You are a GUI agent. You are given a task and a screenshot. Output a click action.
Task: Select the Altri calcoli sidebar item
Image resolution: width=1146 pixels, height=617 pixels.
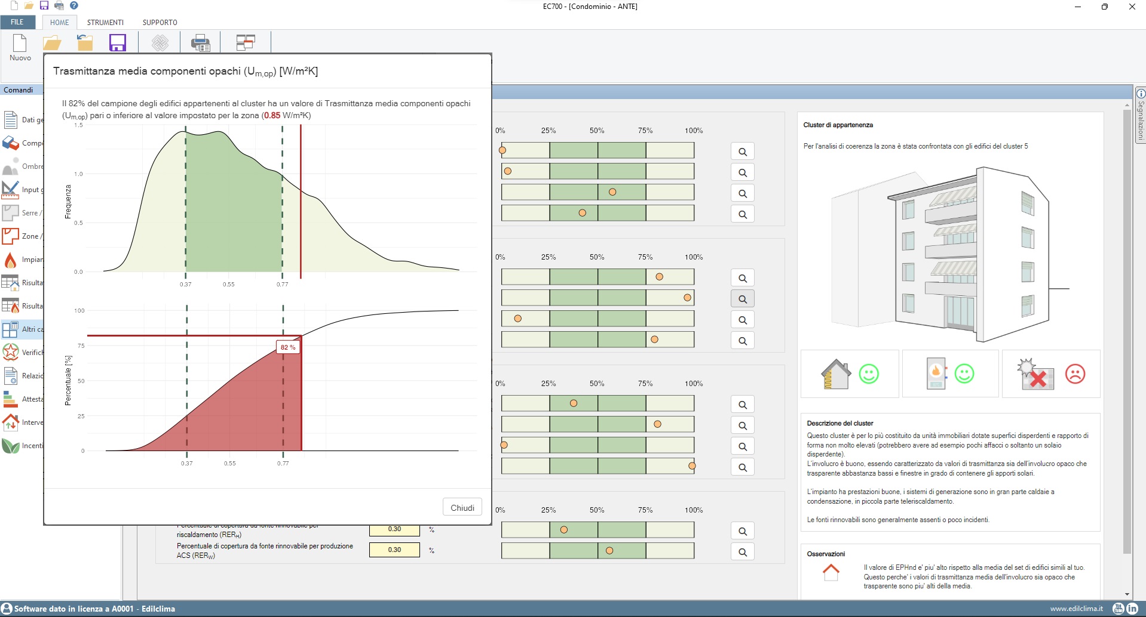coord(23,329)
